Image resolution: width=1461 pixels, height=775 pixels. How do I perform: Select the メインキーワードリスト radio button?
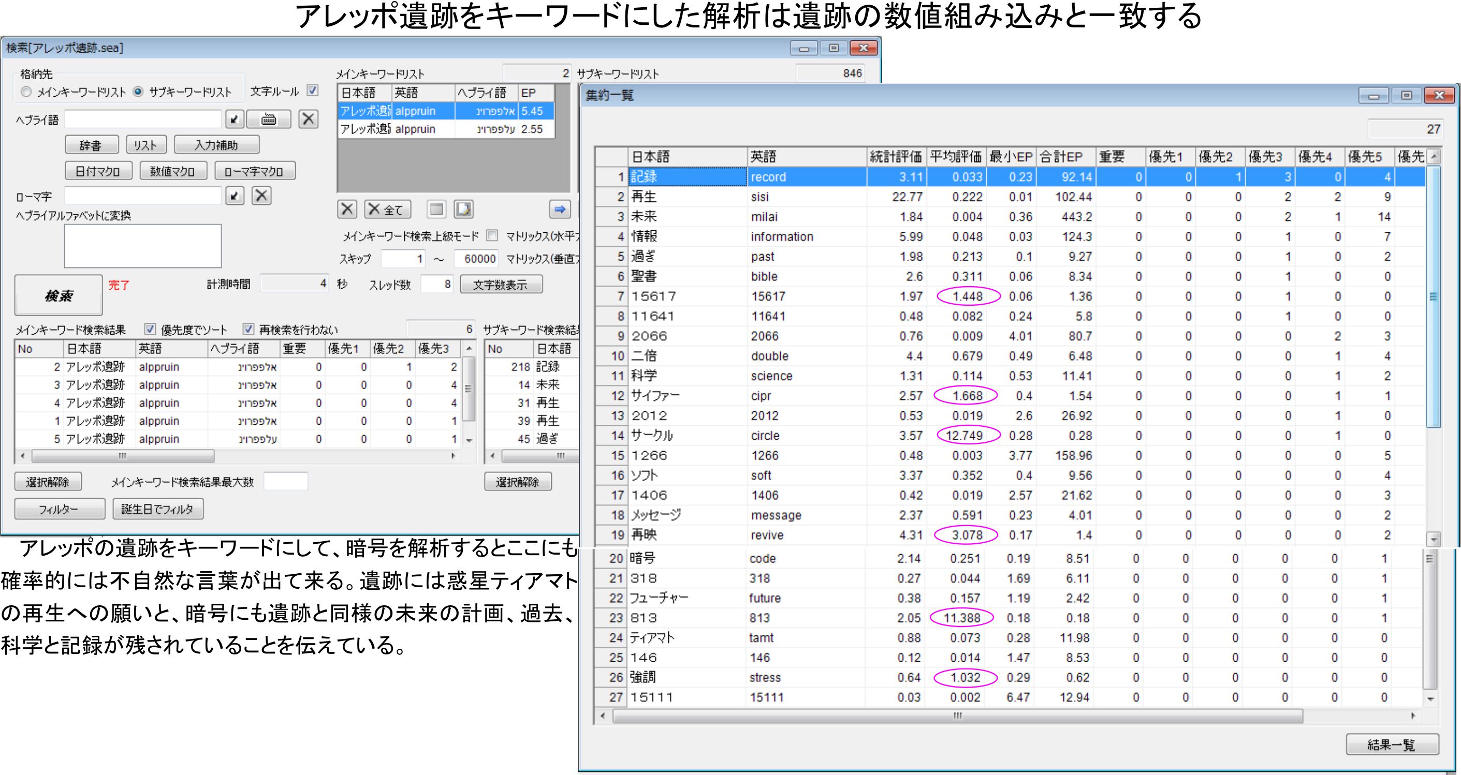26,92
